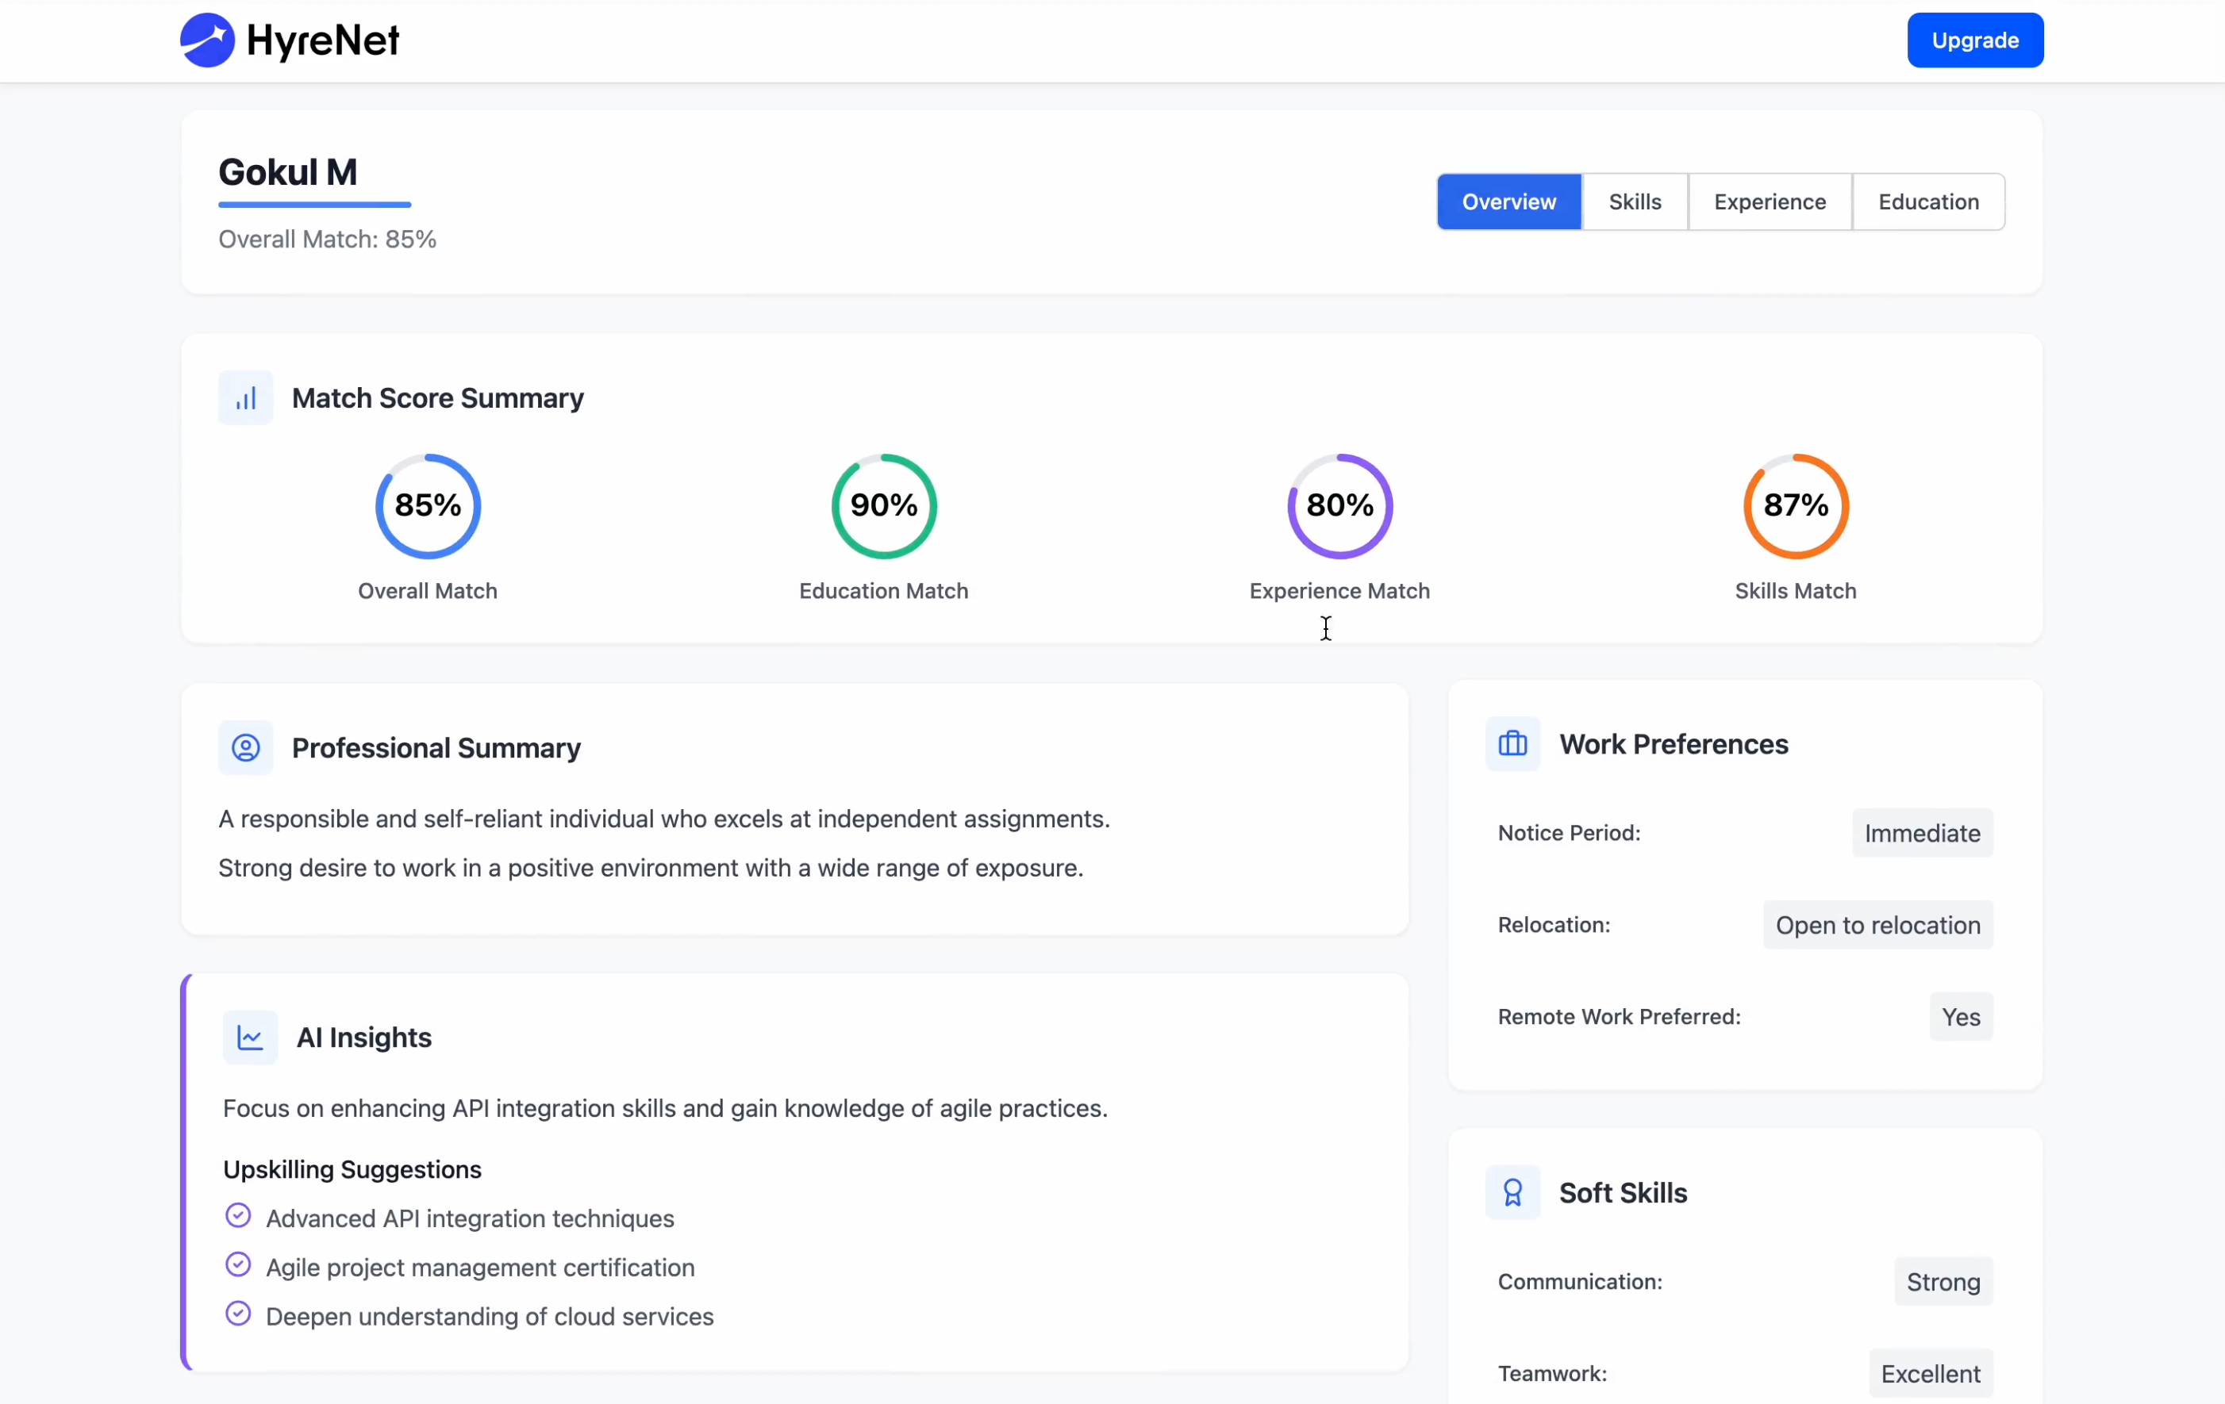The width and height of the screenshot is (2225, 1404).
Task: Open the Experience tab
Action: pyautogui.click(x=1770, y=201)
